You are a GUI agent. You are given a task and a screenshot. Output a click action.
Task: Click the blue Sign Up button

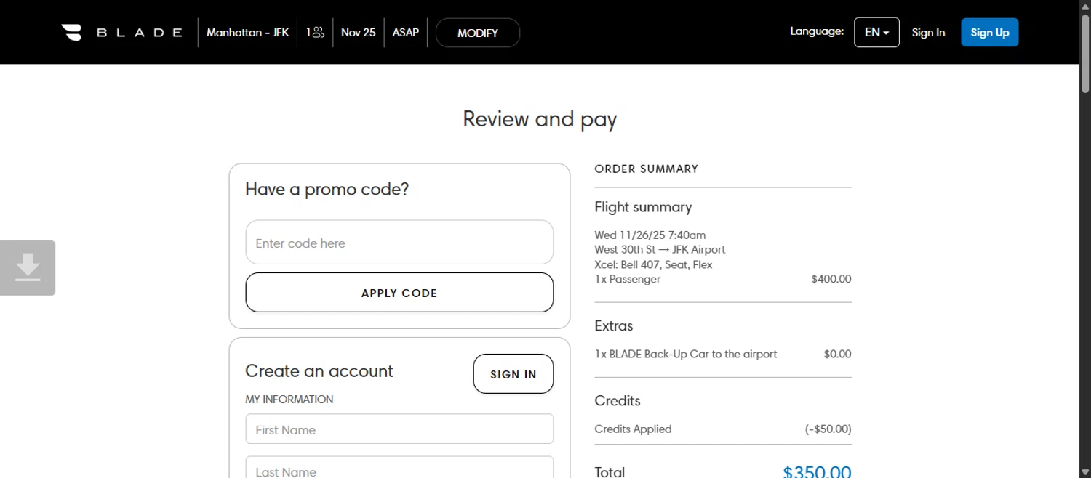point(990,32)
